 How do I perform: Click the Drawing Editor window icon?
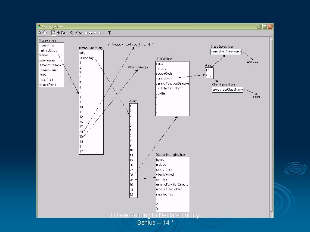39,26
